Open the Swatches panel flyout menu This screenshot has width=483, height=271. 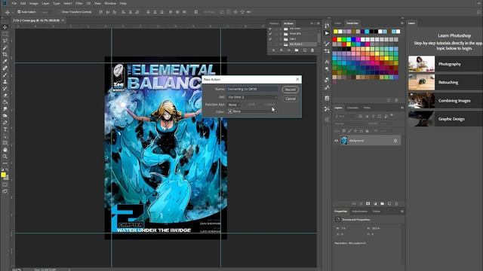pos(402,23)
